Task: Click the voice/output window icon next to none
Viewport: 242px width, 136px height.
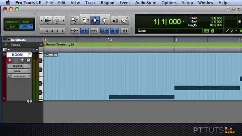Action: 28,71
